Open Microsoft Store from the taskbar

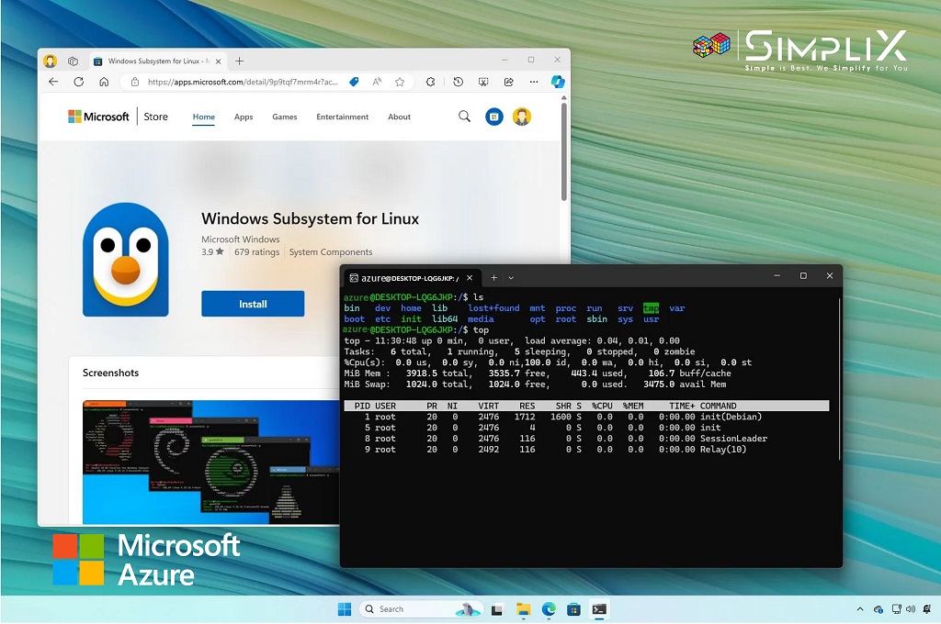coord(573,609)
